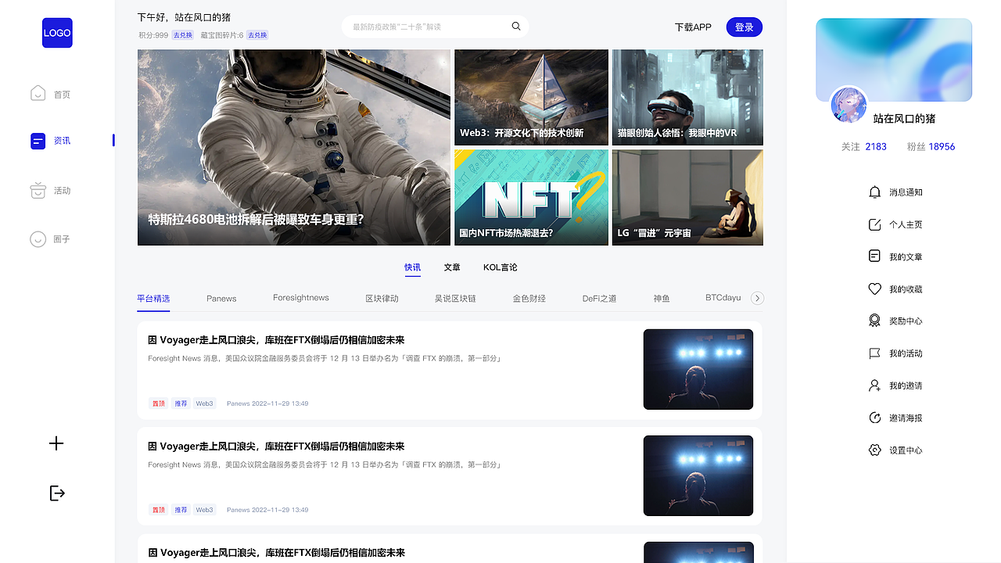Click the 设置中心 menu label
Screen dimensions: 1001x563
[906, 450]
